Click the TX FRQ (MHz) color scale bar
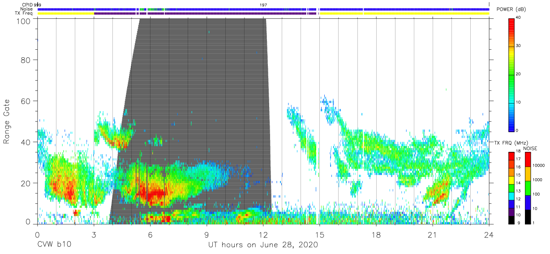Viewport: 550px width, 254px height. tap(511, 188)
